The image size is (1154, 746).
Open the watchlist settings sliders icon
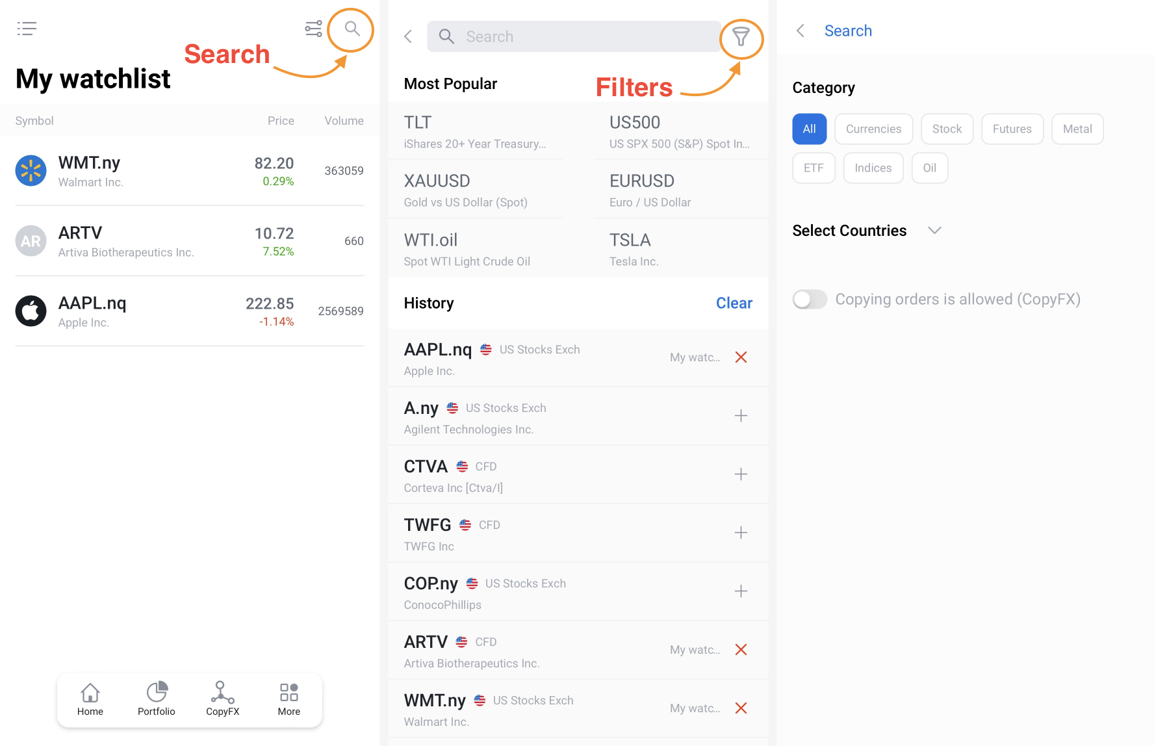313,29
